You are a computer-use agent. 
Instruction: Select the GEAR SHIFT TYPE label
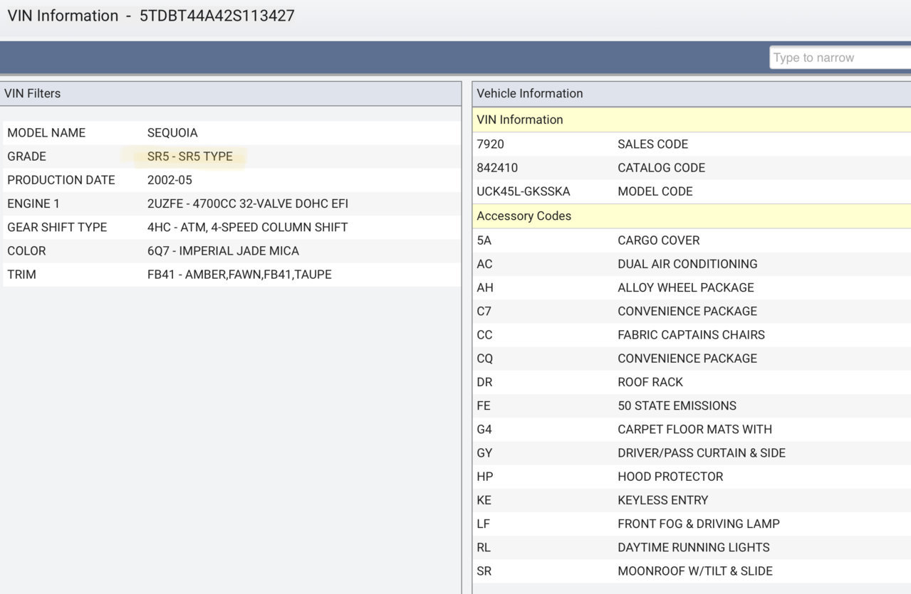(57, 227)
